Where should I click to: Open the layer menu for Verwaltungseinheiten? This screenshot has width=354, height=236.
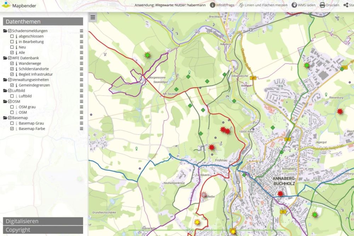click(x=81, y=80)
